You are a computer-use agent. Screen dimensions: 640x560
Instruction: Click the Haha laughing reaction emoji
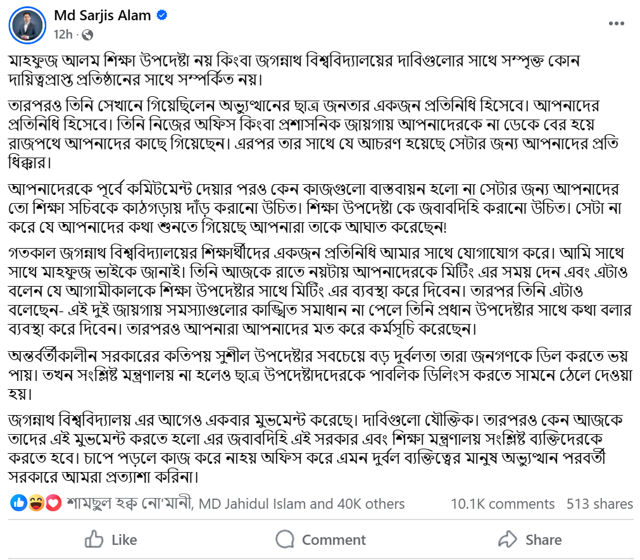click(36, 504)
